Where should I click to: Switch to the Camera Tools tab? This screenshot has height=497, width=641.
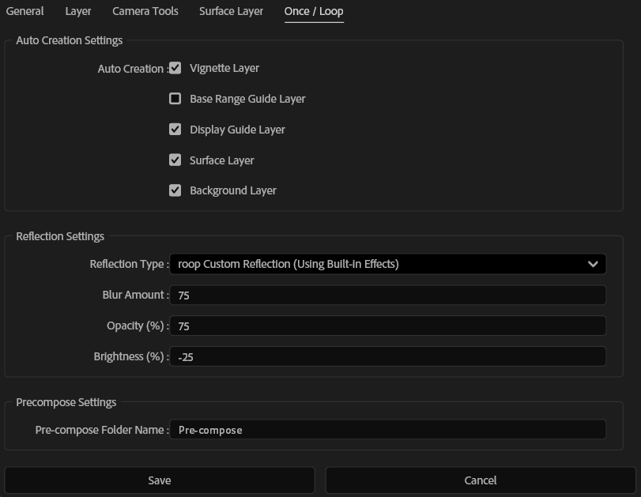[x=145, y=11]
